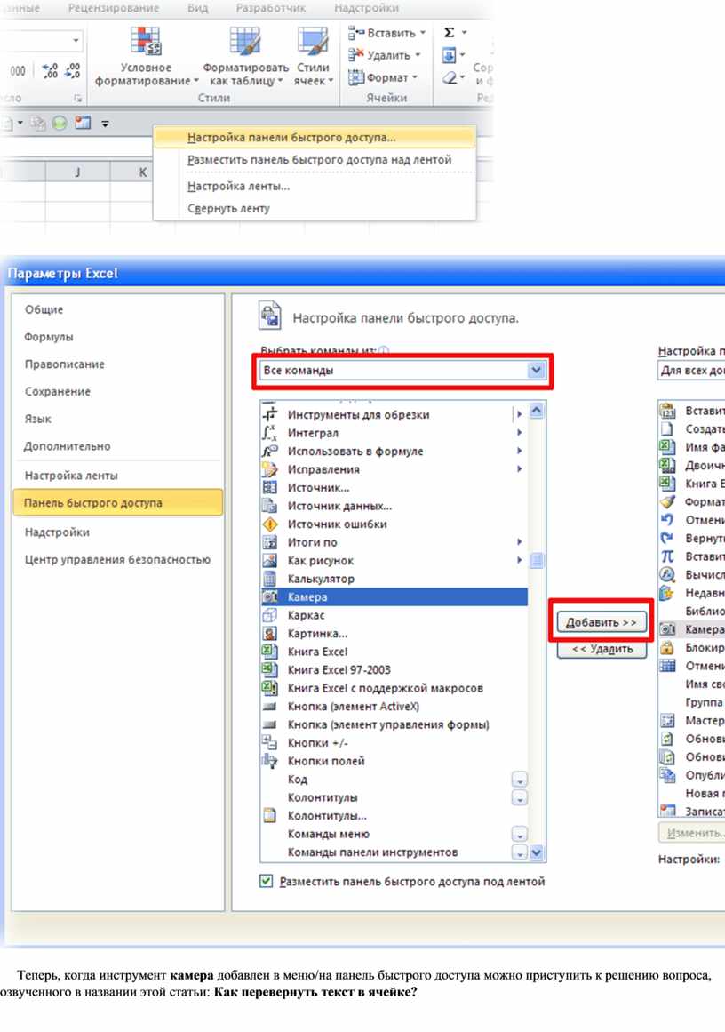This screenshot has width=725, height=1032.
Task: Open the 'Все команды' dropdown
Action: click(x=536, y=371)
